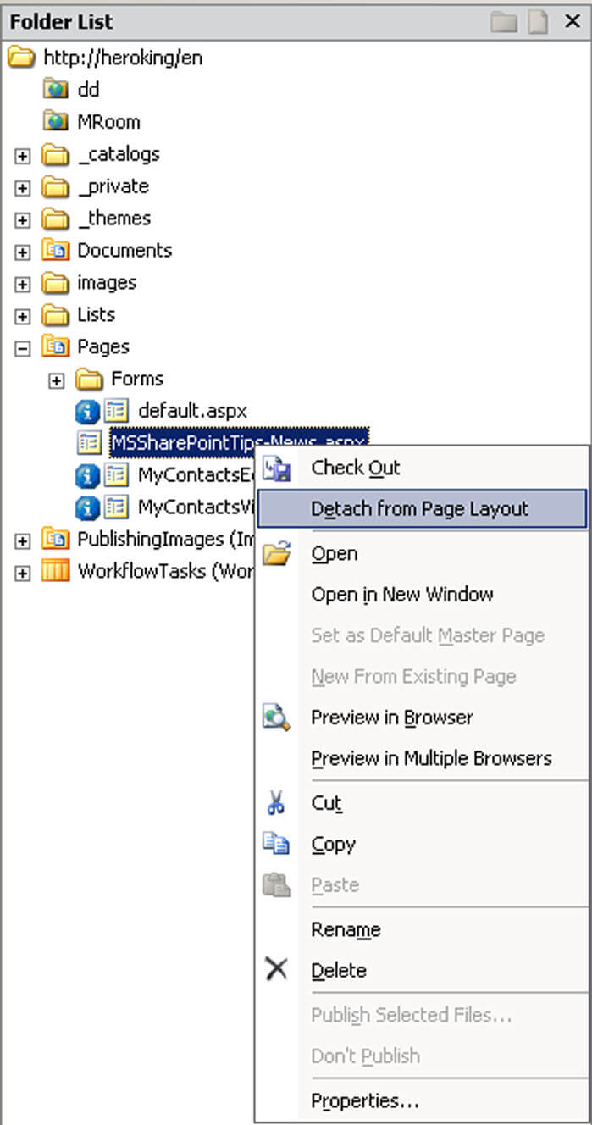Click the new page icon in Folder List header
The image size is (592, 1125).
coord(538,22)
